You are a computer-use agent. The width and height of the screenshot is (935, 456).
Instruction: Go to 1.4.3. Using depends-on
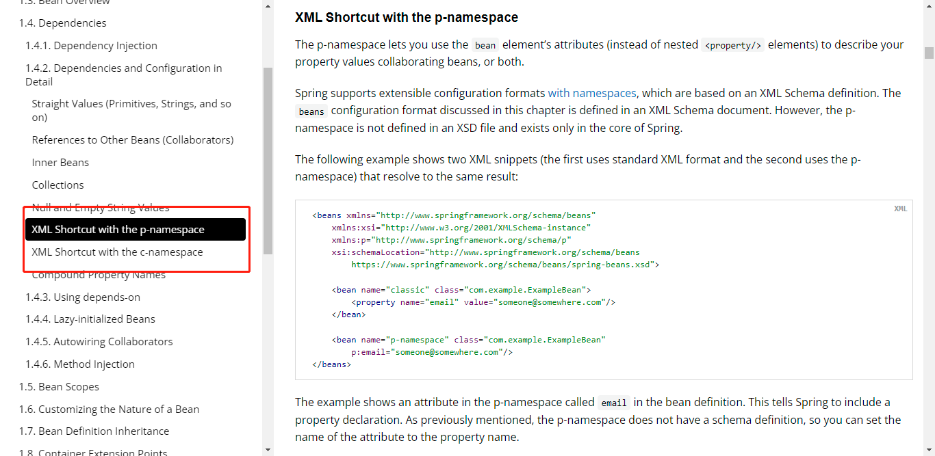(x=83, y=297)
